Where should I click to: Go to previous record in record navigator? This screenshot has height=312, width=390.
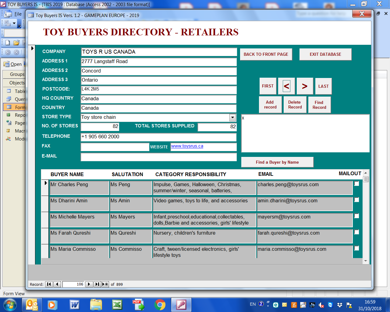(x=57, y=284)
